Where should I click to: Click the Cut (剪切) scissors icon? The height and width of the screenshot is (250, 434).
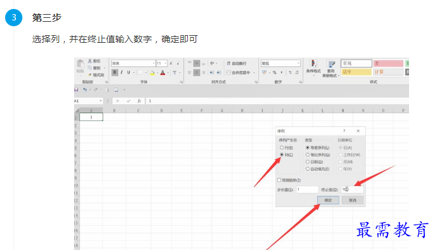[90, 61]
